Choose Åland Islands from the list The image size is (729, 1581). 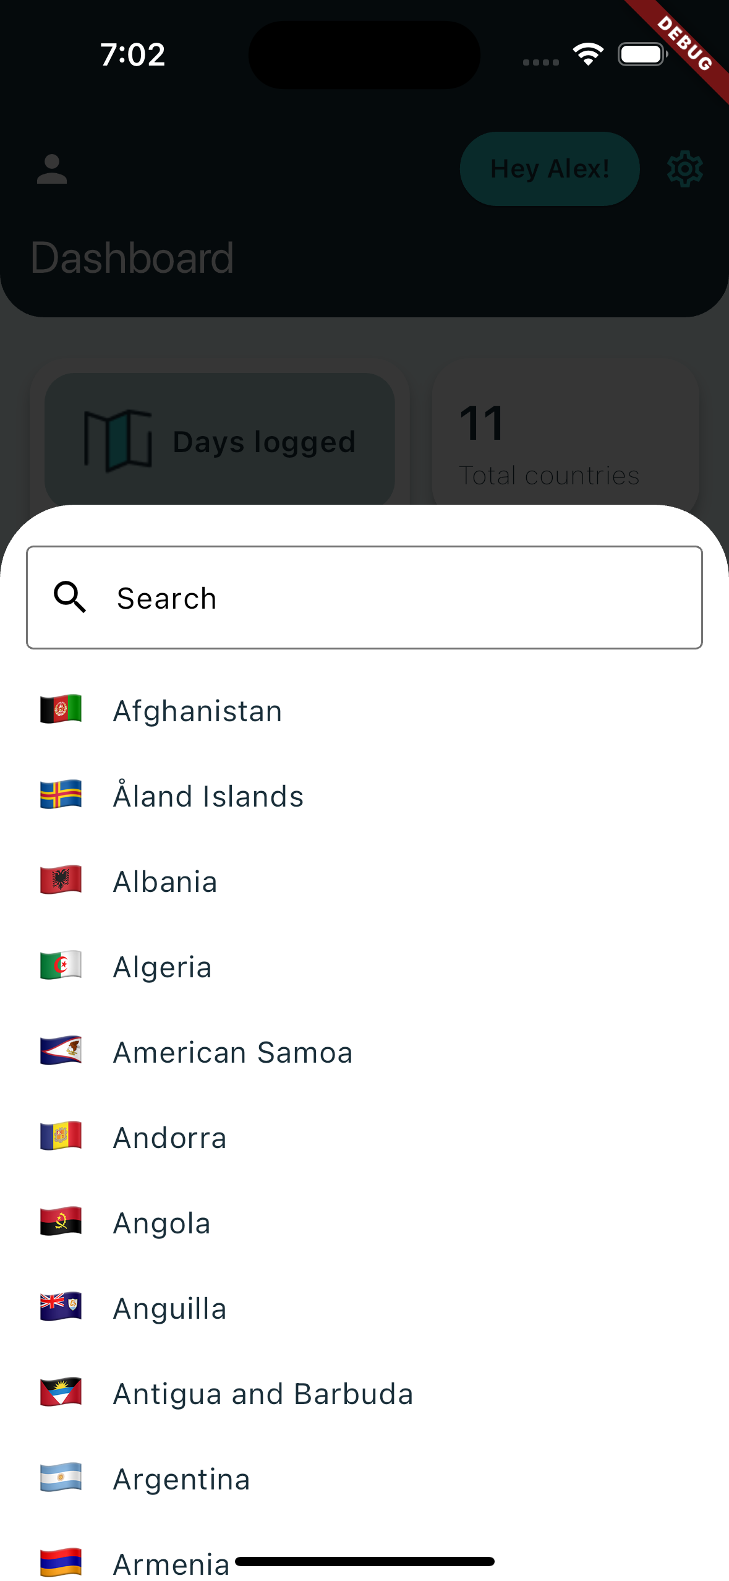[364, 795]
